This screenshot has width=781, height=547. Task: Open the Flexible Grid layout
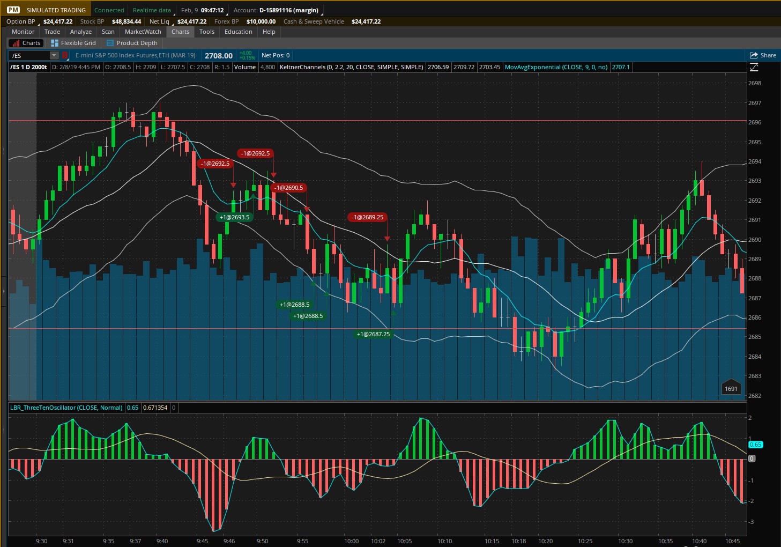73,43
